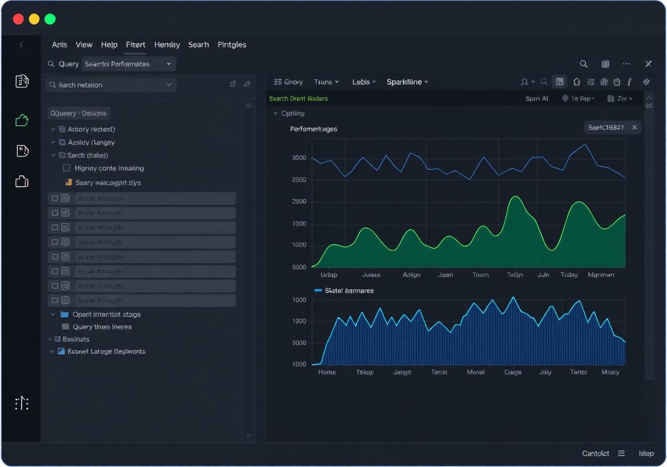
Task: Open the Zor dropdown
Action: [x=620, y=99]
